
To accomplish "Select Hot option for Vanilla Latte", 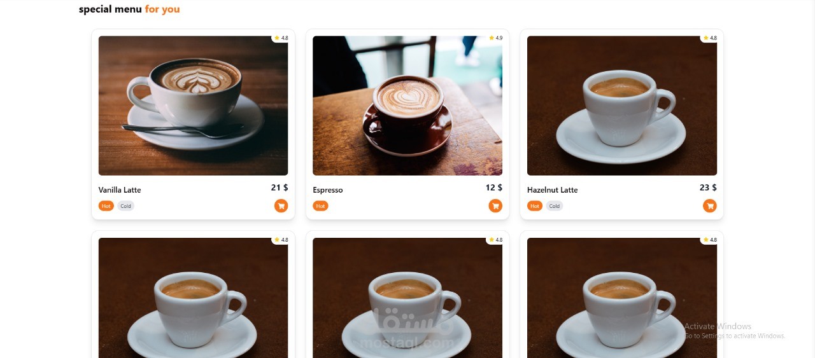I will coord(106,206).
